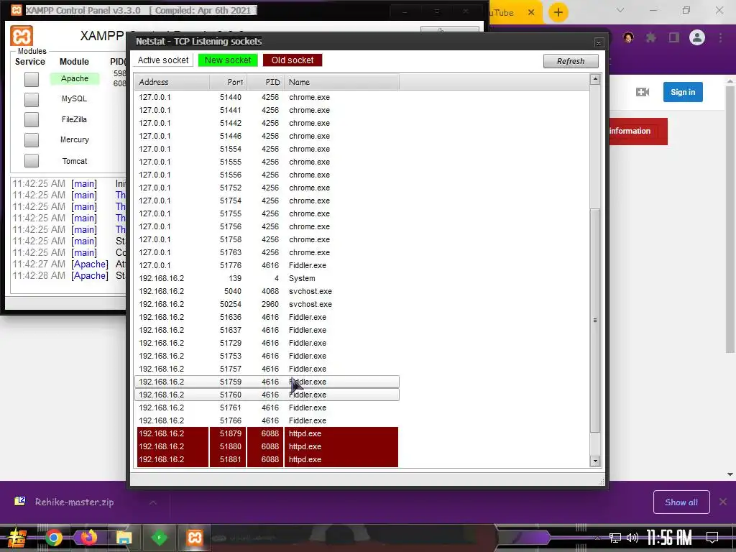The width and height of the screenshot is (736, 552).
Task: Sort list by Name column header
Action: (x=341, y=82)
